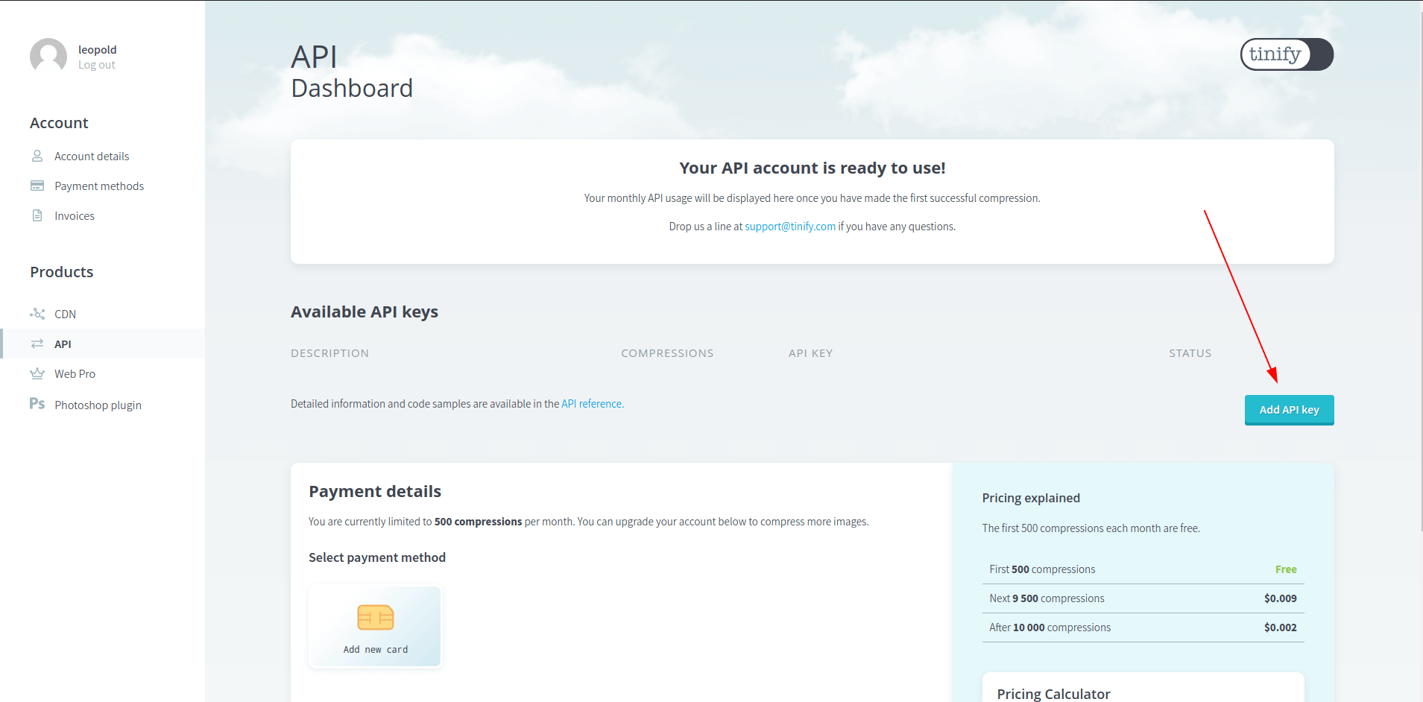1423x702 pixels.
Task: Click the Payment methods card icon
Action: click(x=37, y=186)
